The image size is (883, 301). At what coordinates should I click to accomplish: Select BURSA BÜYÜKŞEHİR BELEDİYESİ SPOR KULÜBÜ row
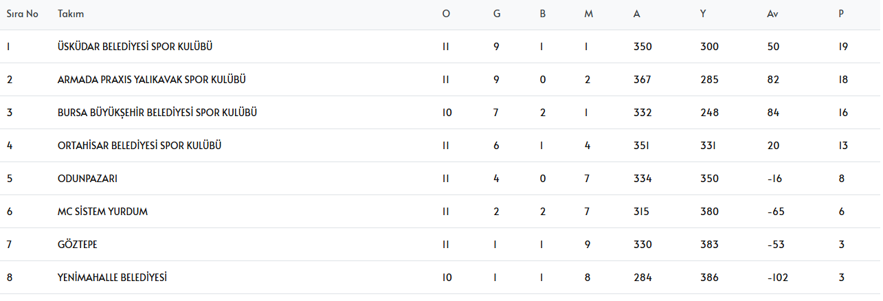[157, 113]
